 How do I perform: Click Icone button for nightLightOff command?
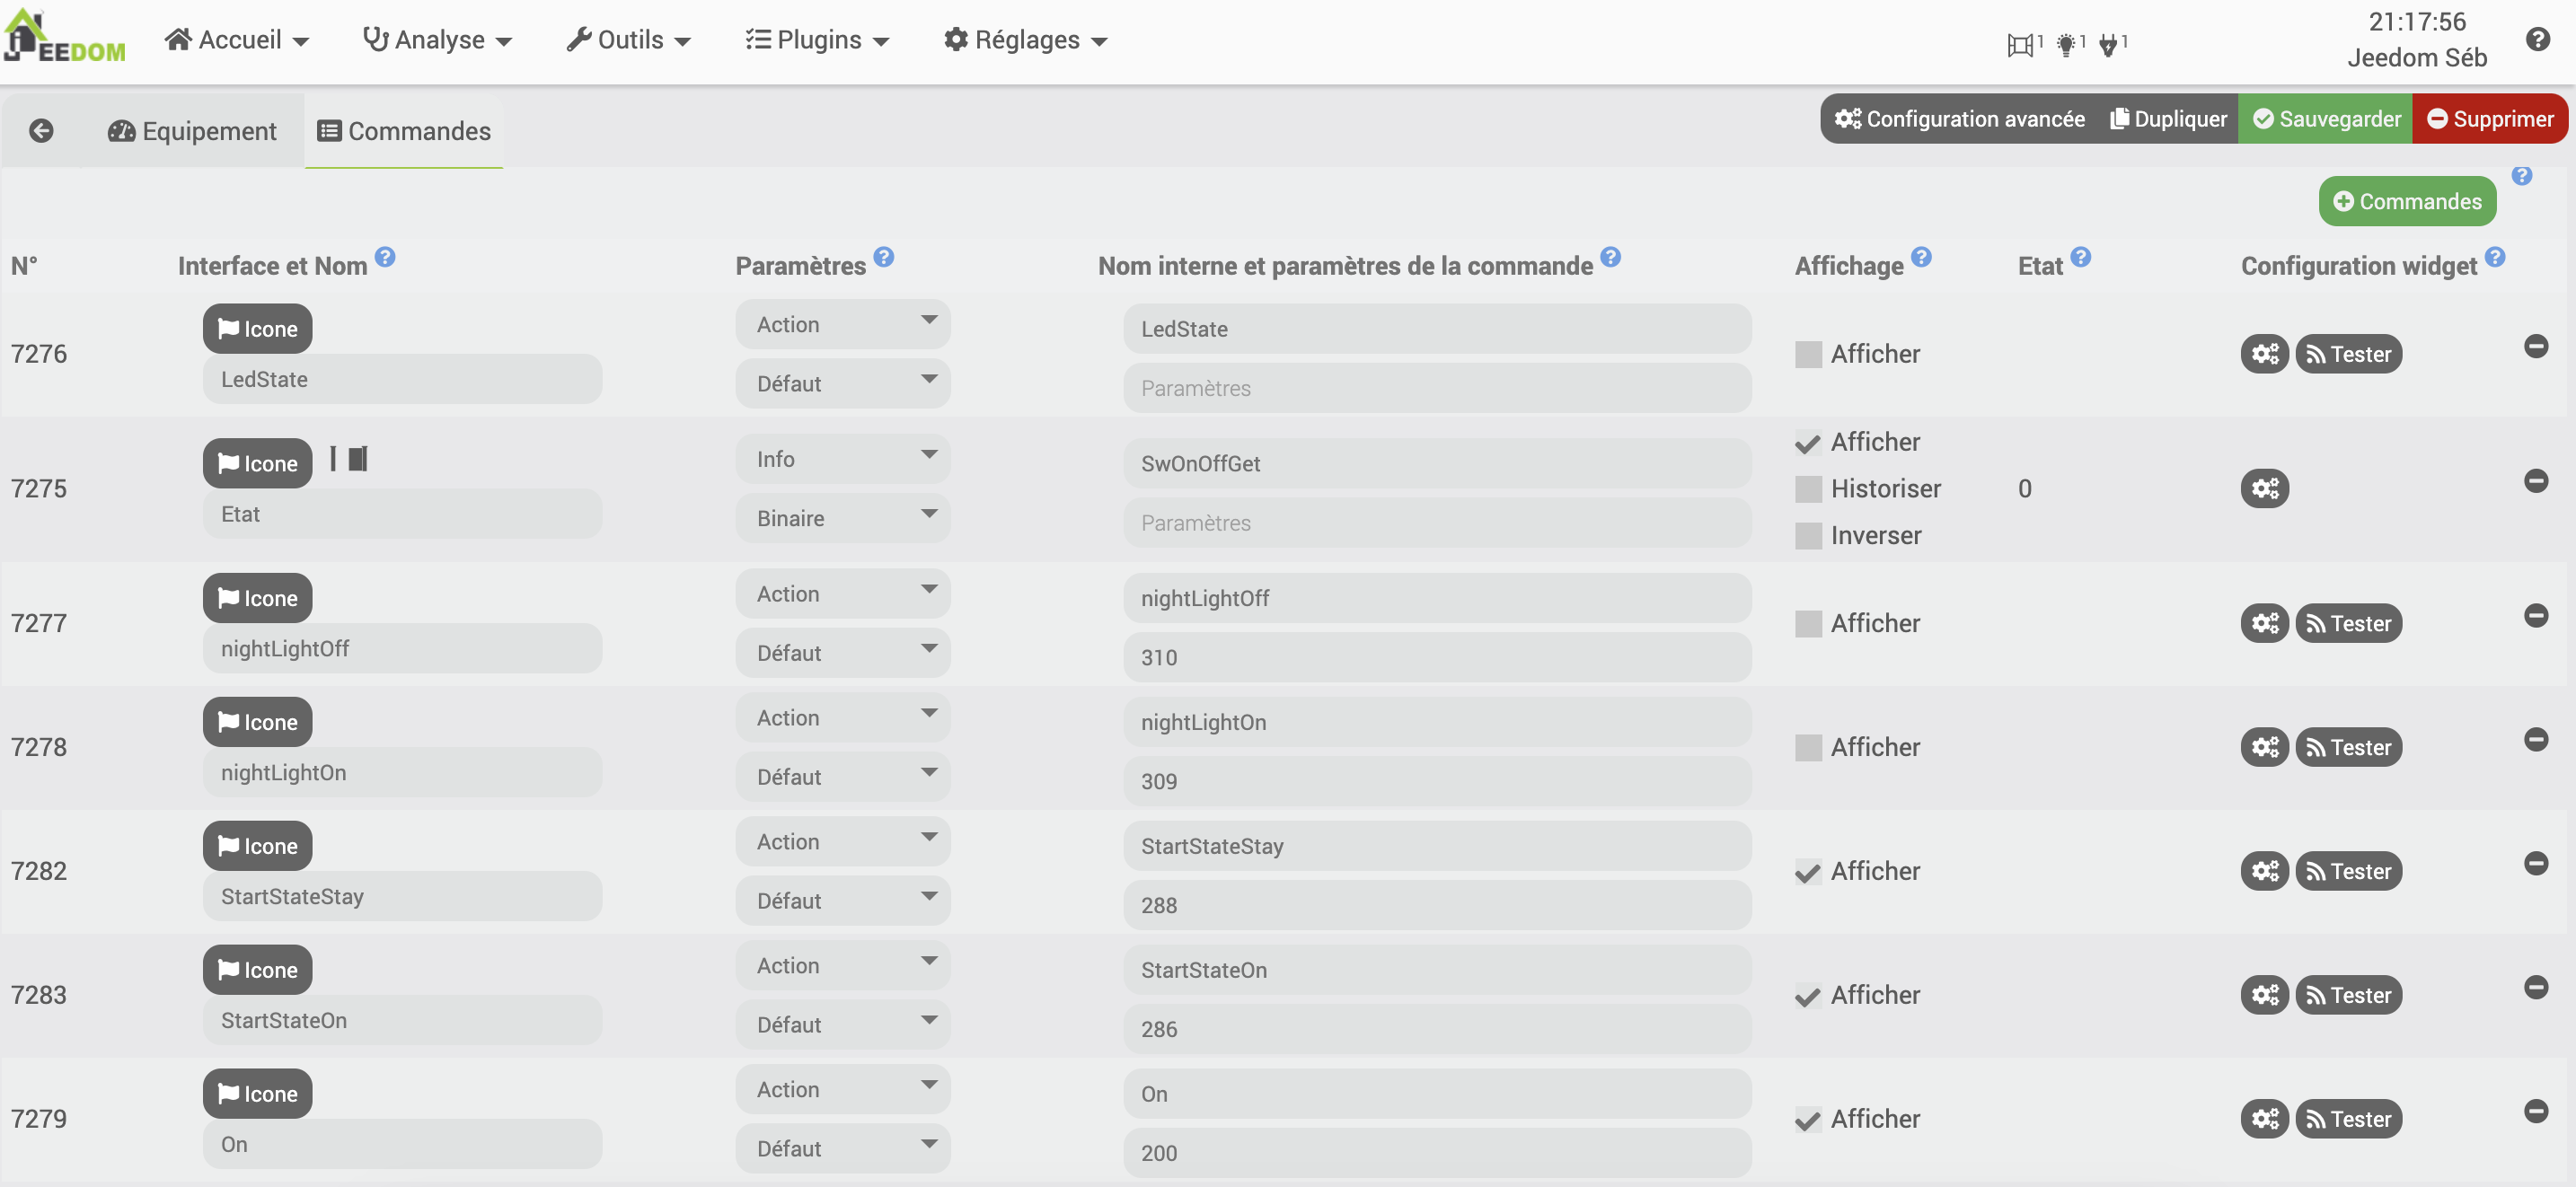[257, 598]
